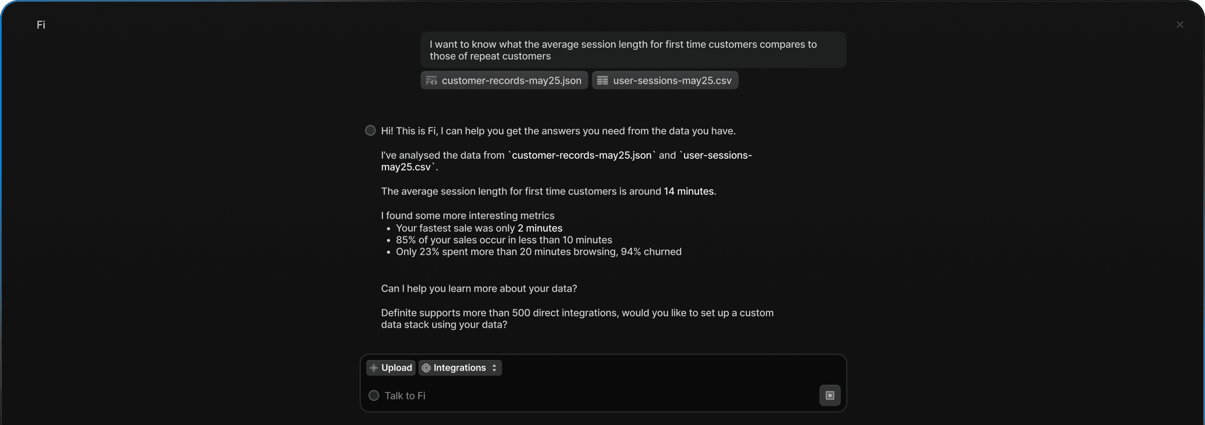Click the spreadsheet icon on user-sessions chip
The image size is (1205, 425).
tap(602, 80)
